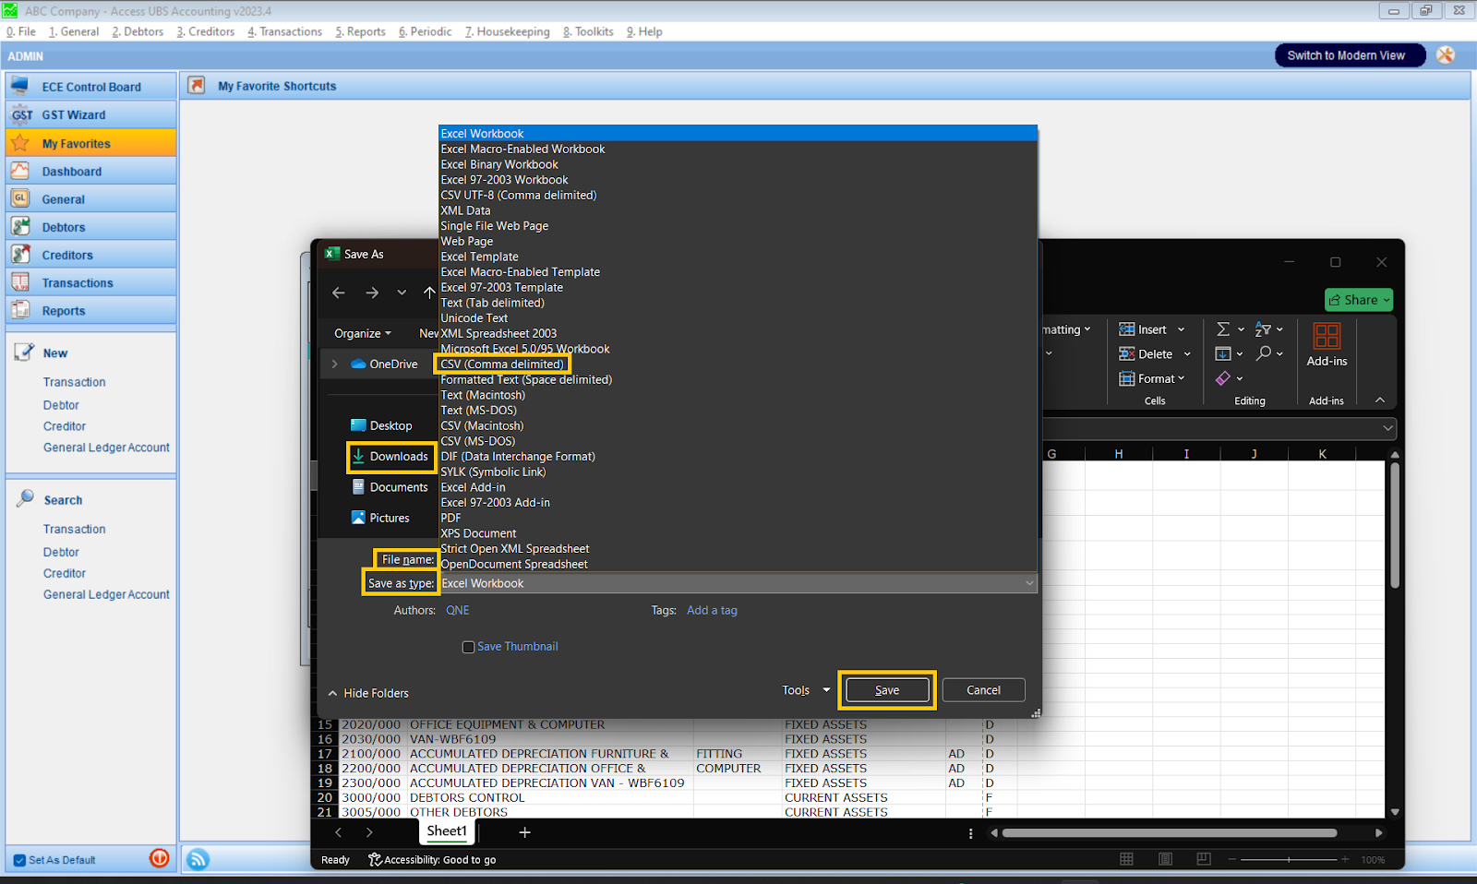Image resolution: width=1477 pixels, height=884 pixels.
Task: Click the GST Wizard sidebar icon
Action: coord(20,114)
